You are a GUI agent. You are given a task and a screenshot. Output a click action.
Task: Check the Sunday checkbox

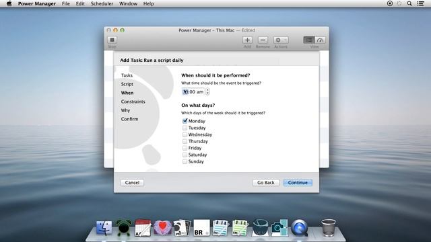[x=185, y=161]
